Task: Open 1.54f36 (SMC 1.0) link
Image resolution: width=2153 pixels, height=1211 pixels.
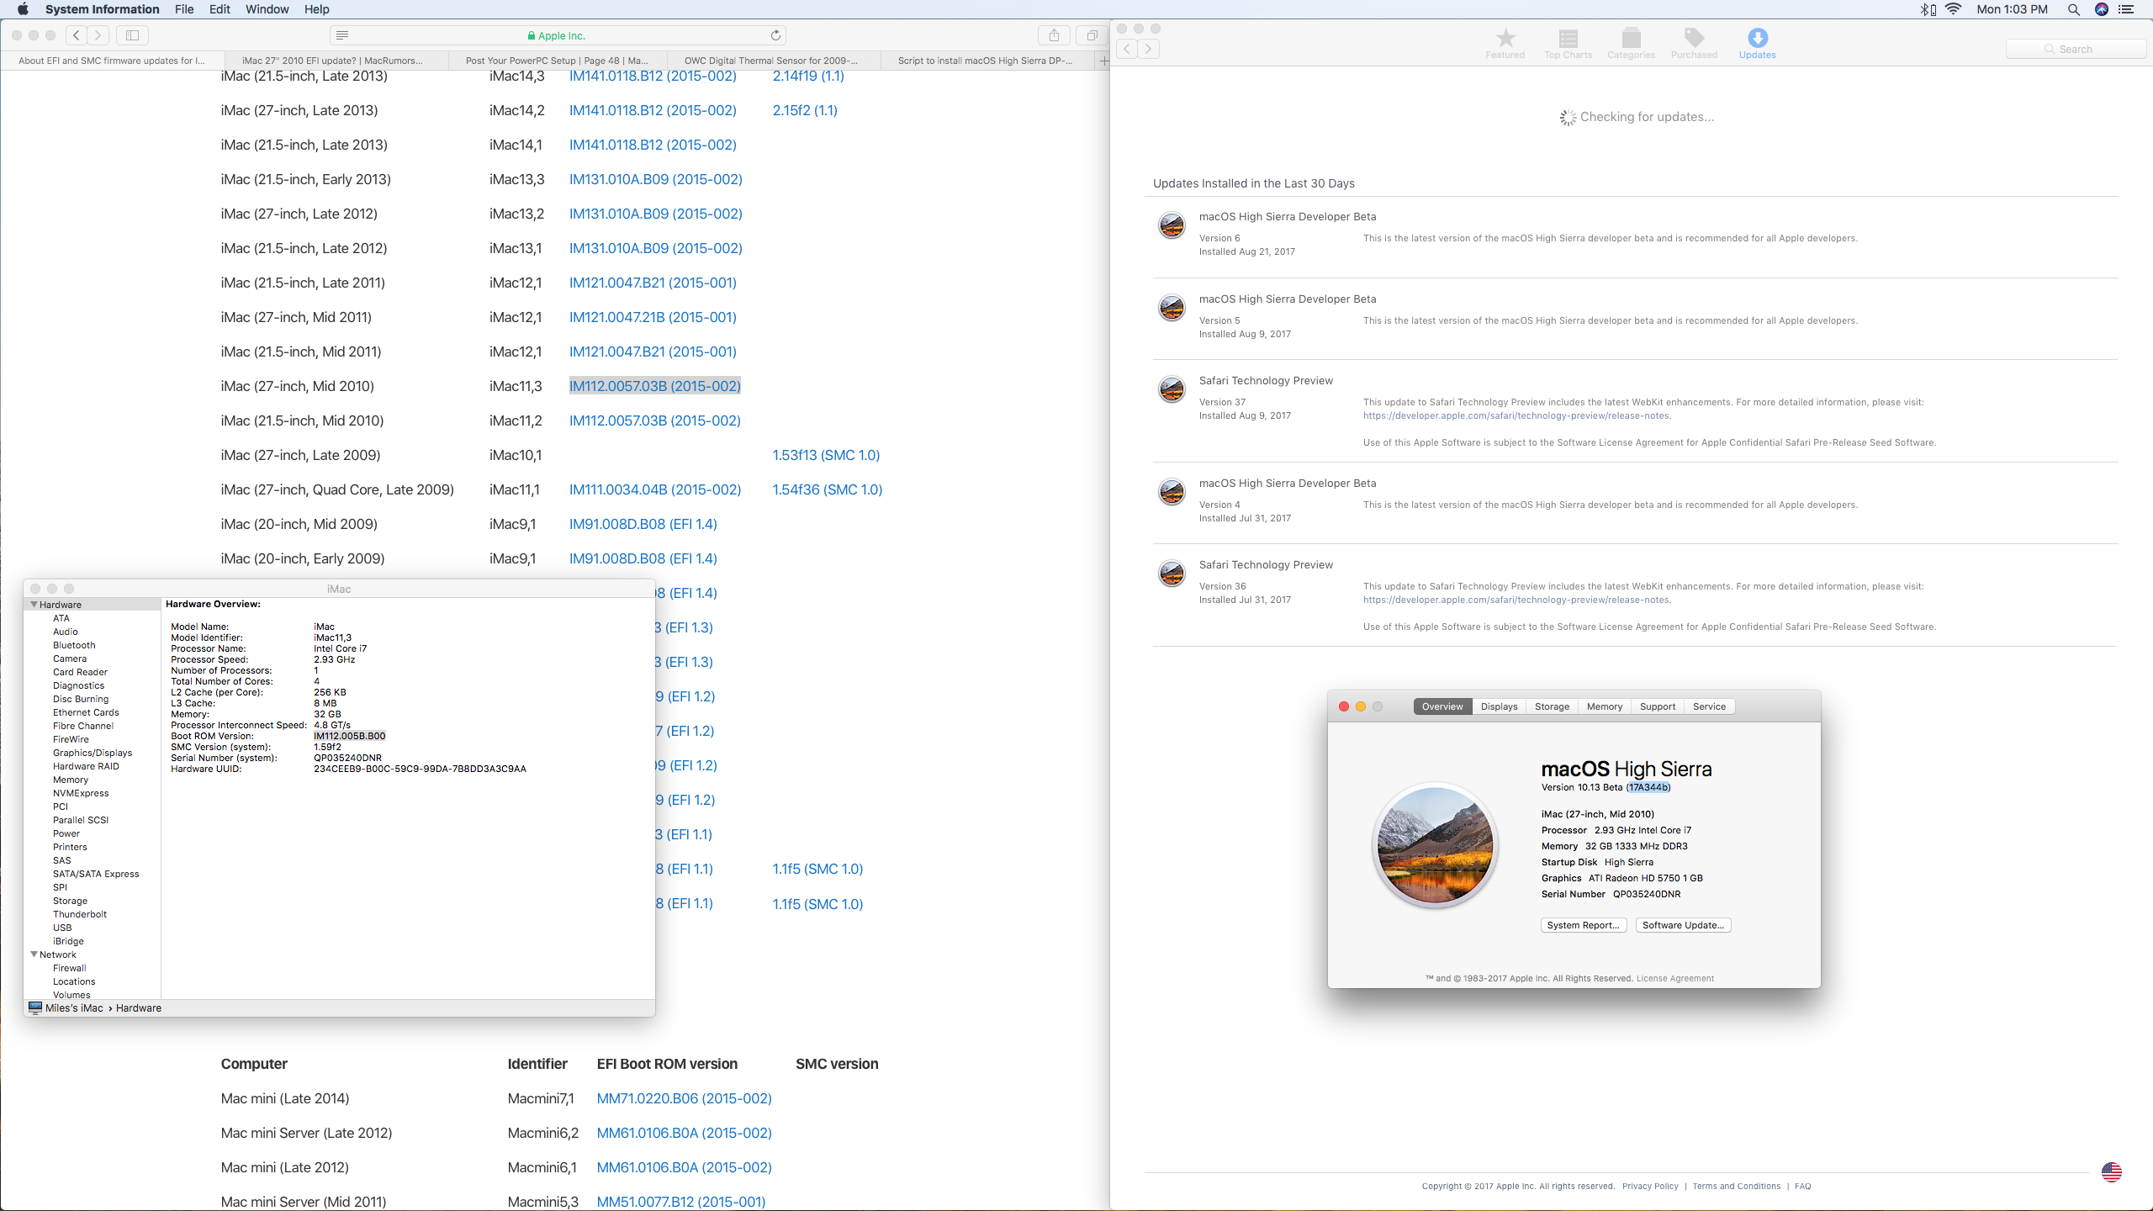Action: pyautogui.click(x=827, y=489)
